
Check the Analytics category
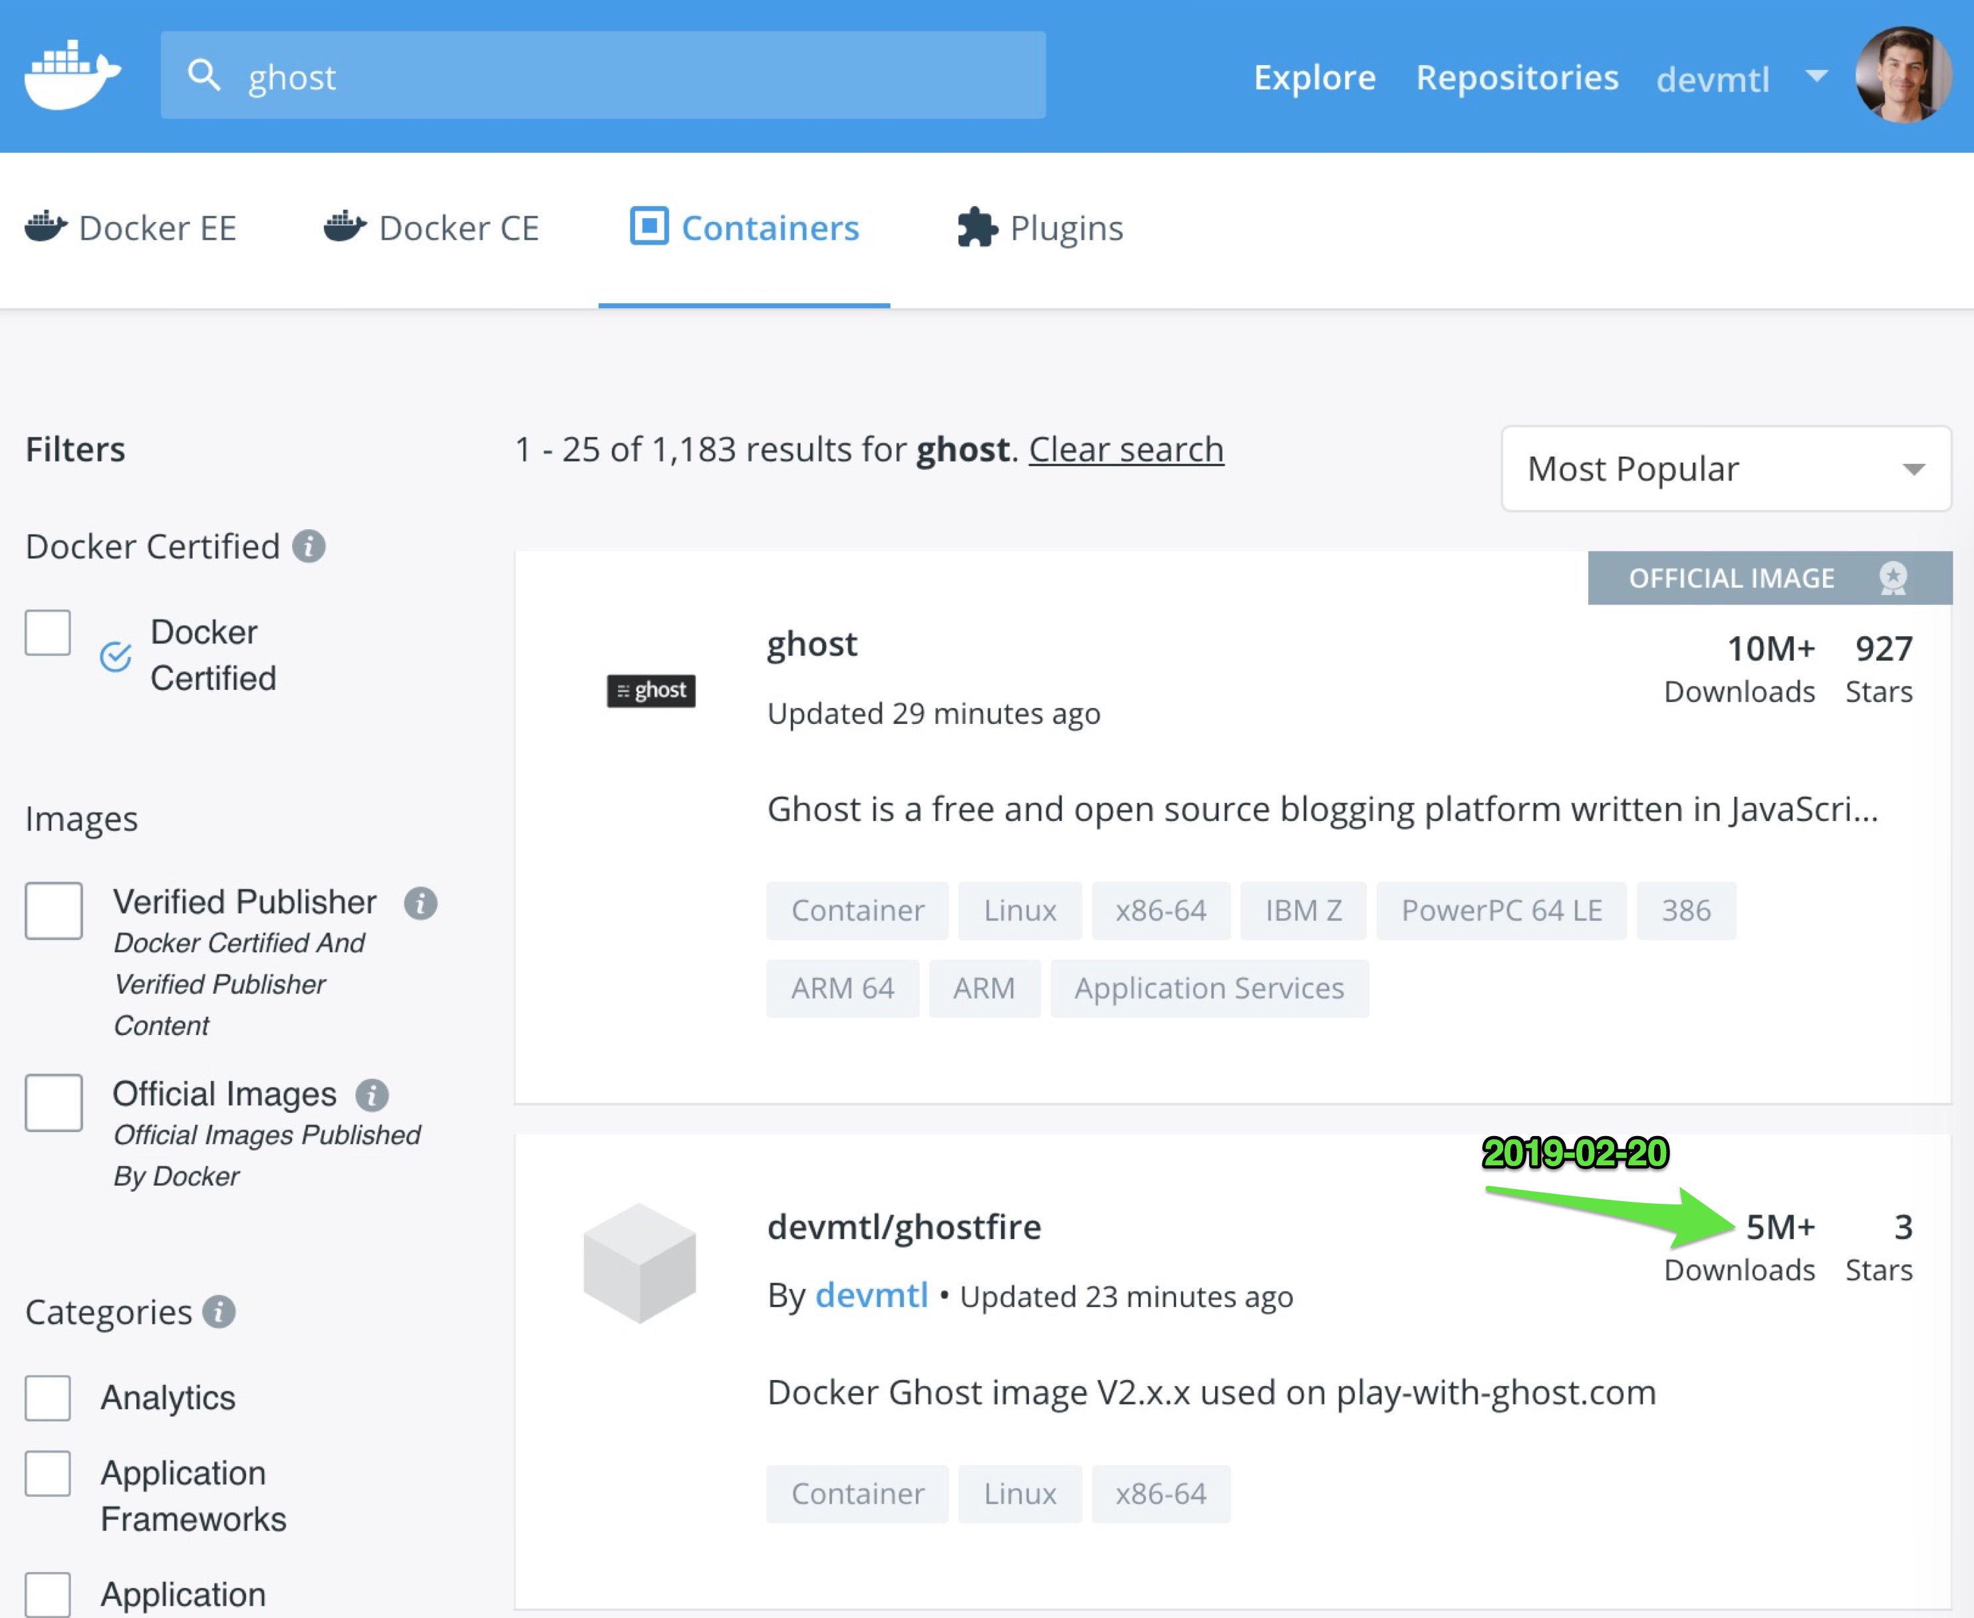pos(49,1398)
